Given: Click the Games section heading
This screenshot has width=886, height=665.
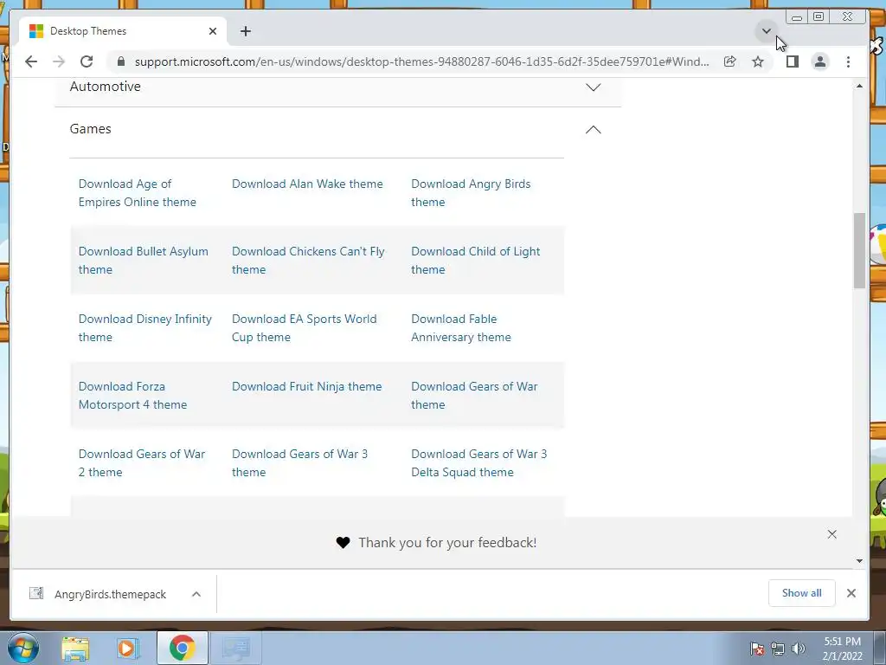Looking at the screenshot, I should click(90, 129).
